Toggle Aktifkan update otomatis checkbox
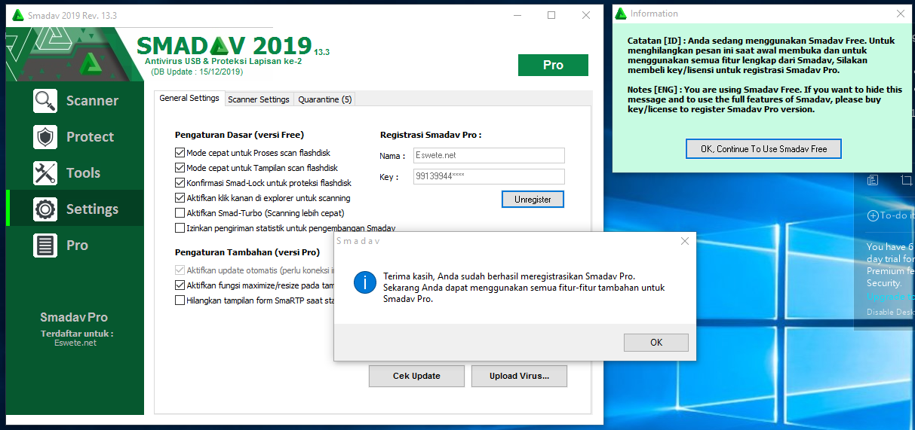 coord(180,270)
